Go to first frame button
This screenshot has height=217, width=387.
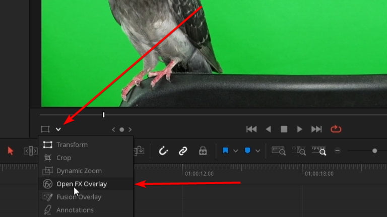251,129
